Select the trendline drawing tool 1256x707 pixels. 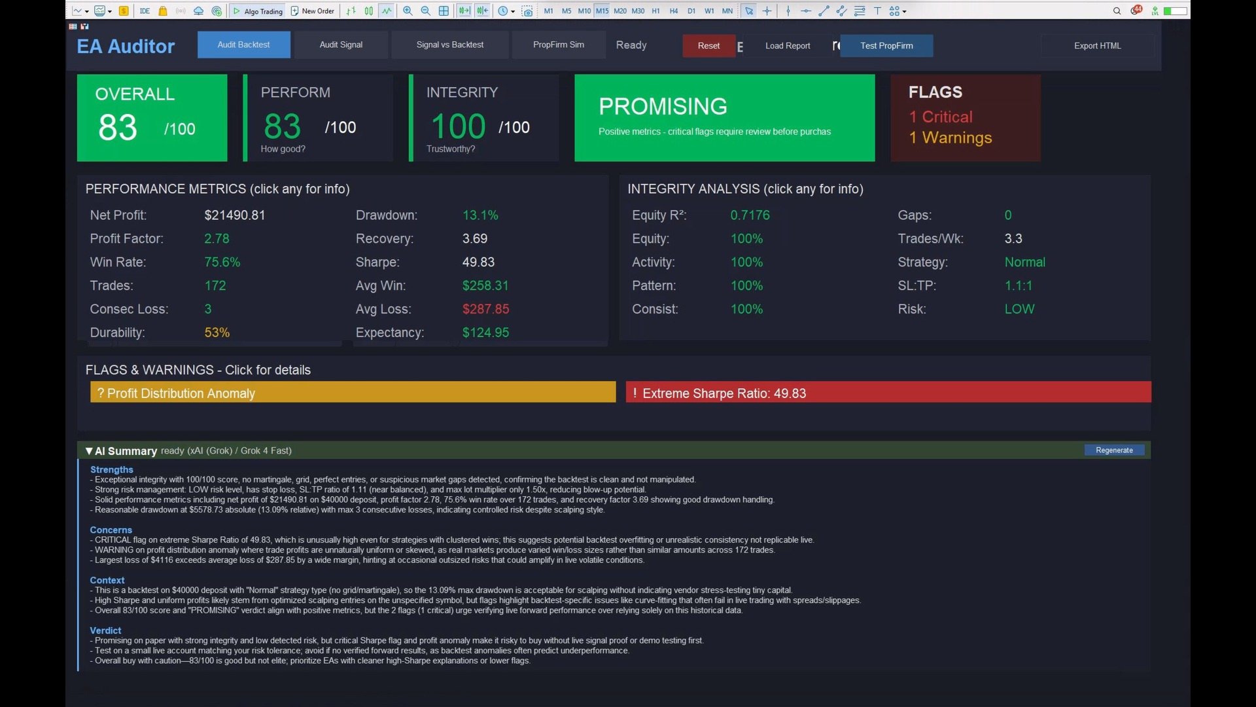coord(824,10)
